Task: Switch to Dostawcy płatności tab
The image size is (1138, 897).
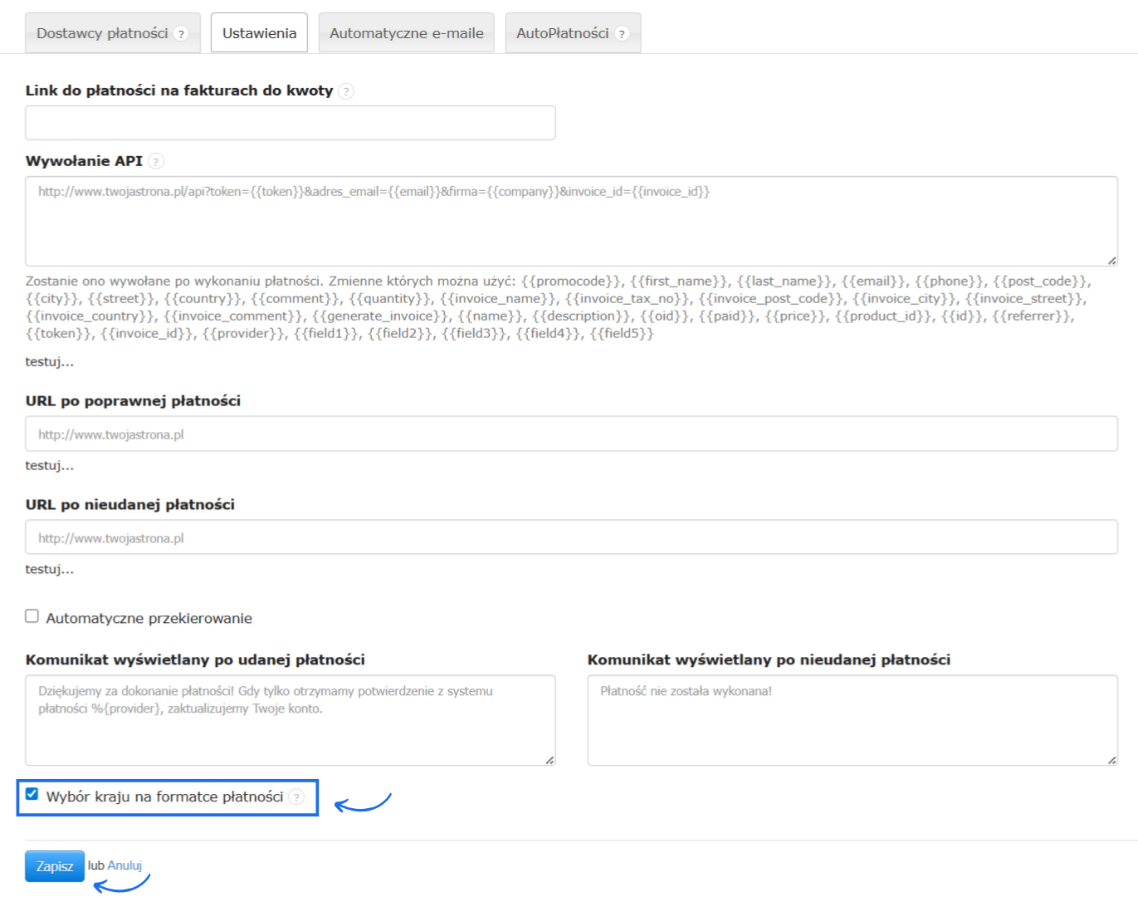Action: [x=102, y=34]
